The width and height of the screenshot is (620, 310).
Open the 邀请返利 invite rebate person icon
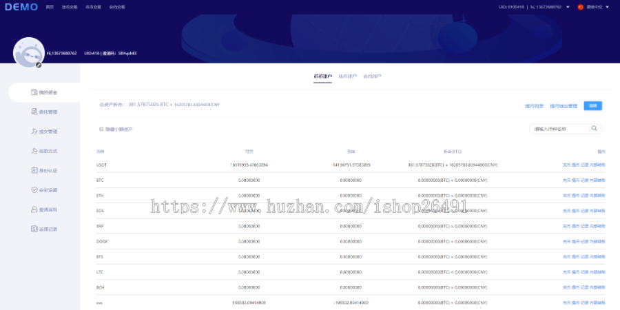point(34,209)
